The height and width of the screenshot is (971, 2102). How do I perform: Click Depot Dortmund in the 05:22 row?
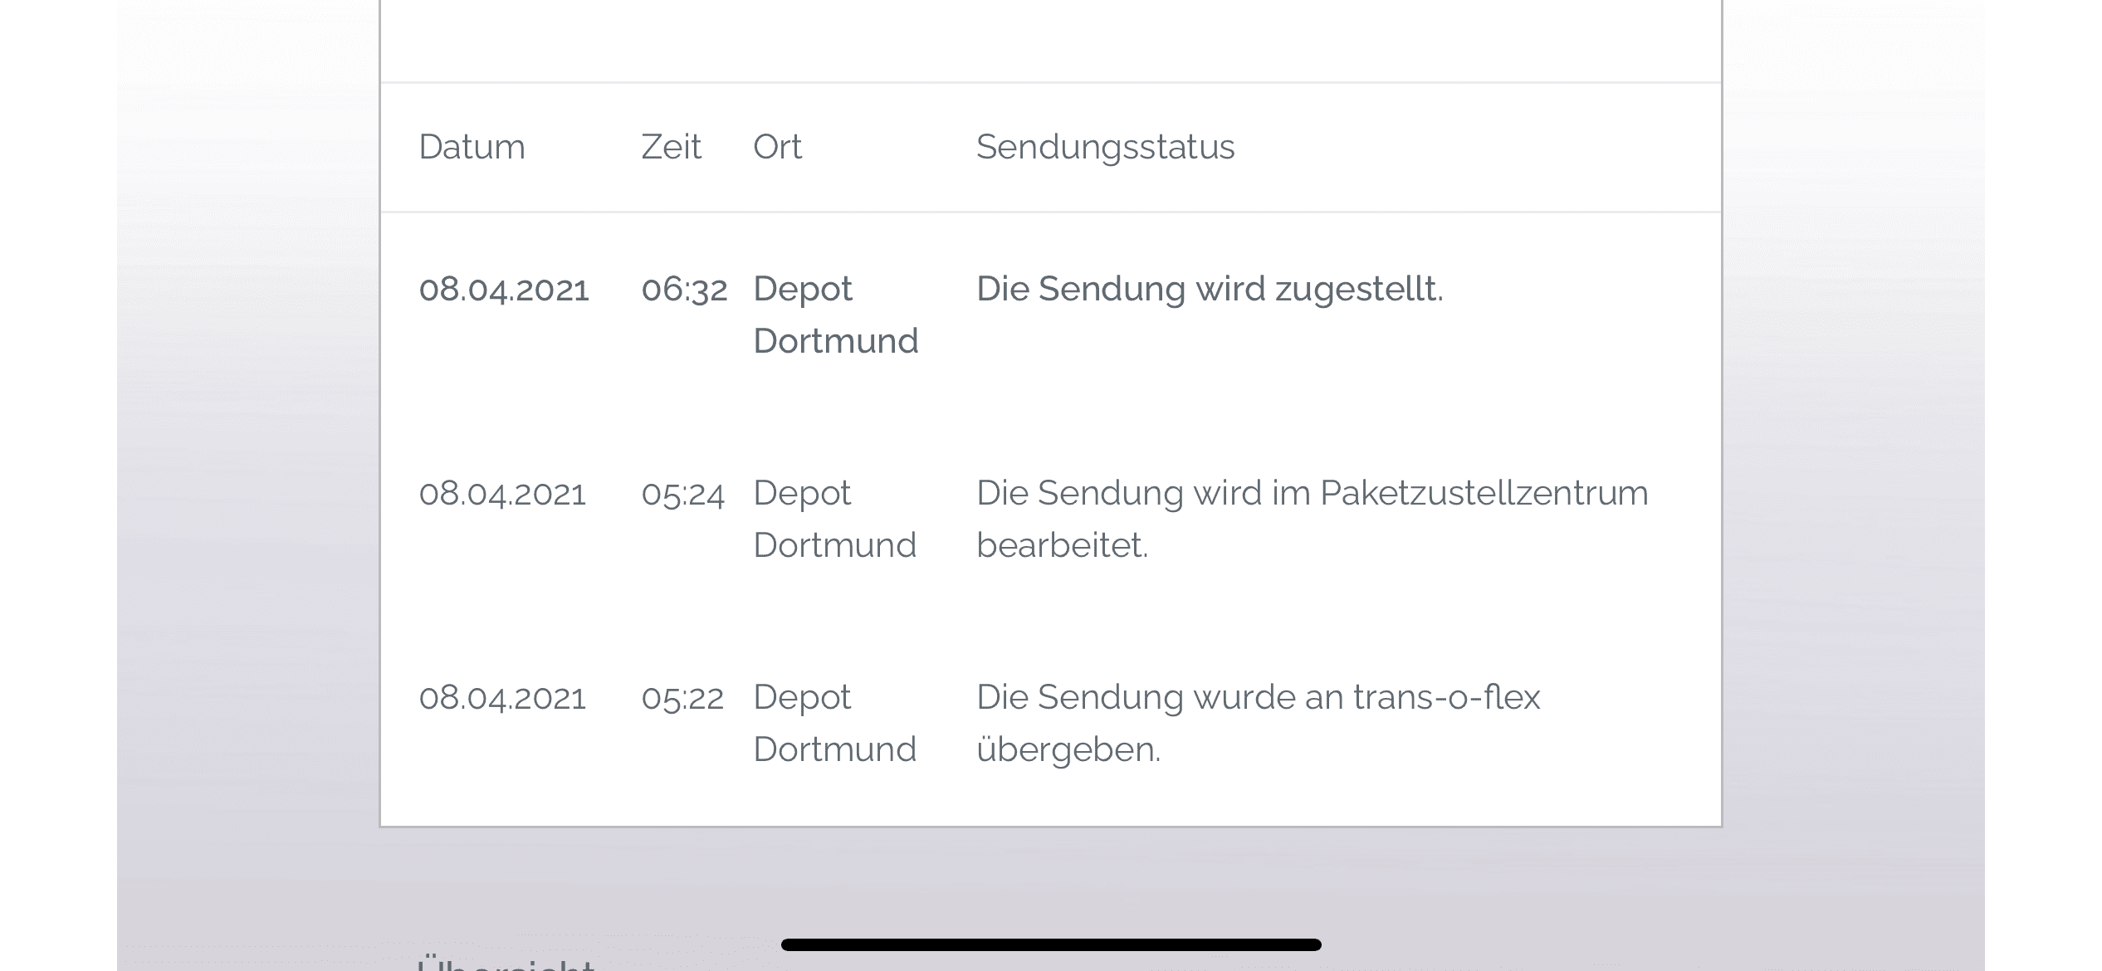coord(835,723)
